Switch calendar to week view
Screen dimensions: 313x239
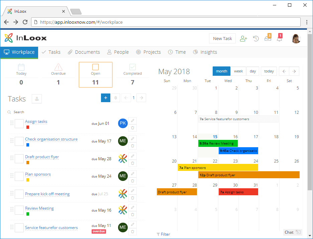[238, 71]
